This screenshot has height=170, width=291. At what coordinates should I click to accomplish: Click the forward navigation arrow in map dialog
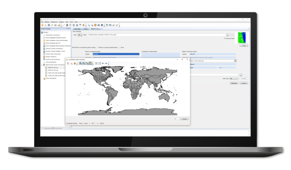pyautogui.click(x=106, y=63)
